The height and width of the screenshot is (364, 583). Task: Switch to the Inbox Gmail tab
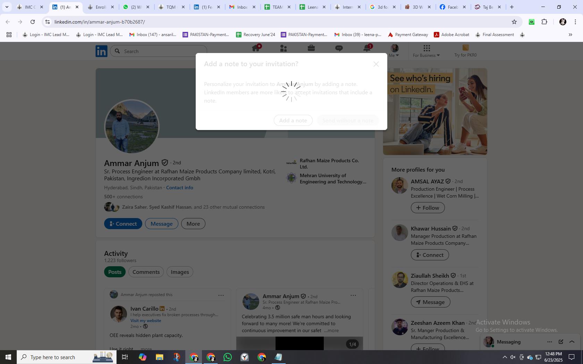(x=242, y=7)
